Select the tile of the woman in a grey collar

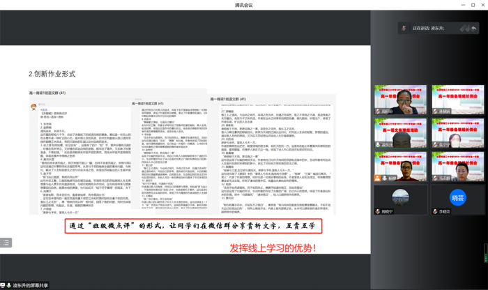coord(458,167)
